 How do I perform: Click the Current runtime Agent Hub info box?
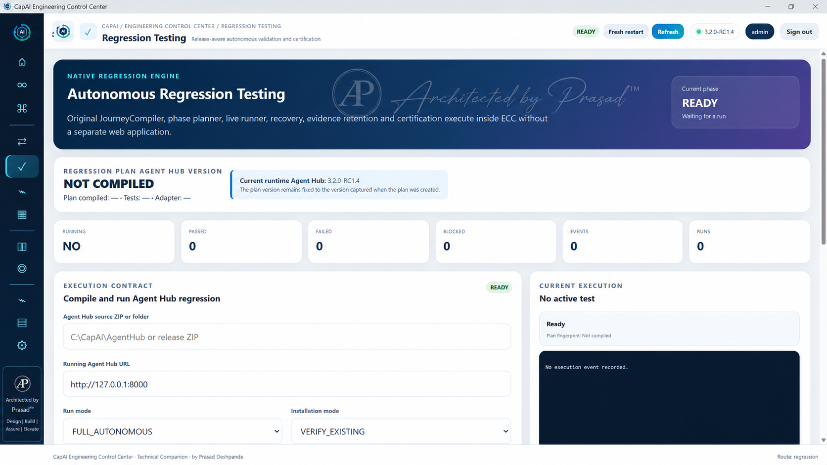[339, 185]
